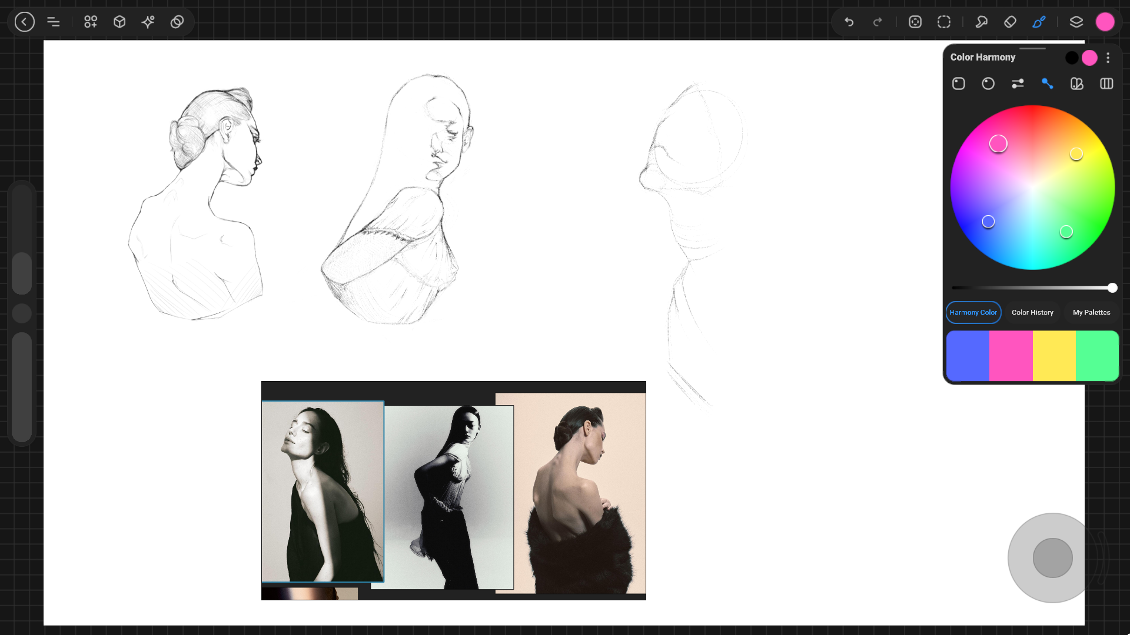Click the dashed Selection tool

coord(944,22)
